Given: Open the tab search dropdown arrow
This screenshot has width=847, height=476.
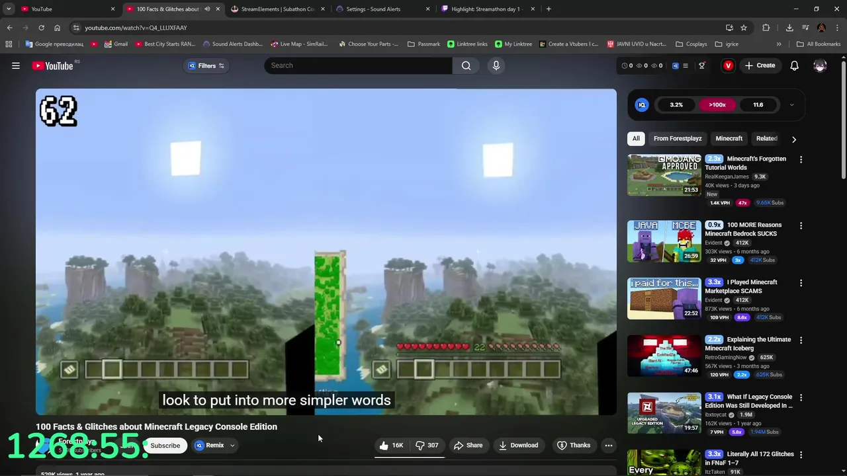Looking at the screenshot, I should pos(9,9).
